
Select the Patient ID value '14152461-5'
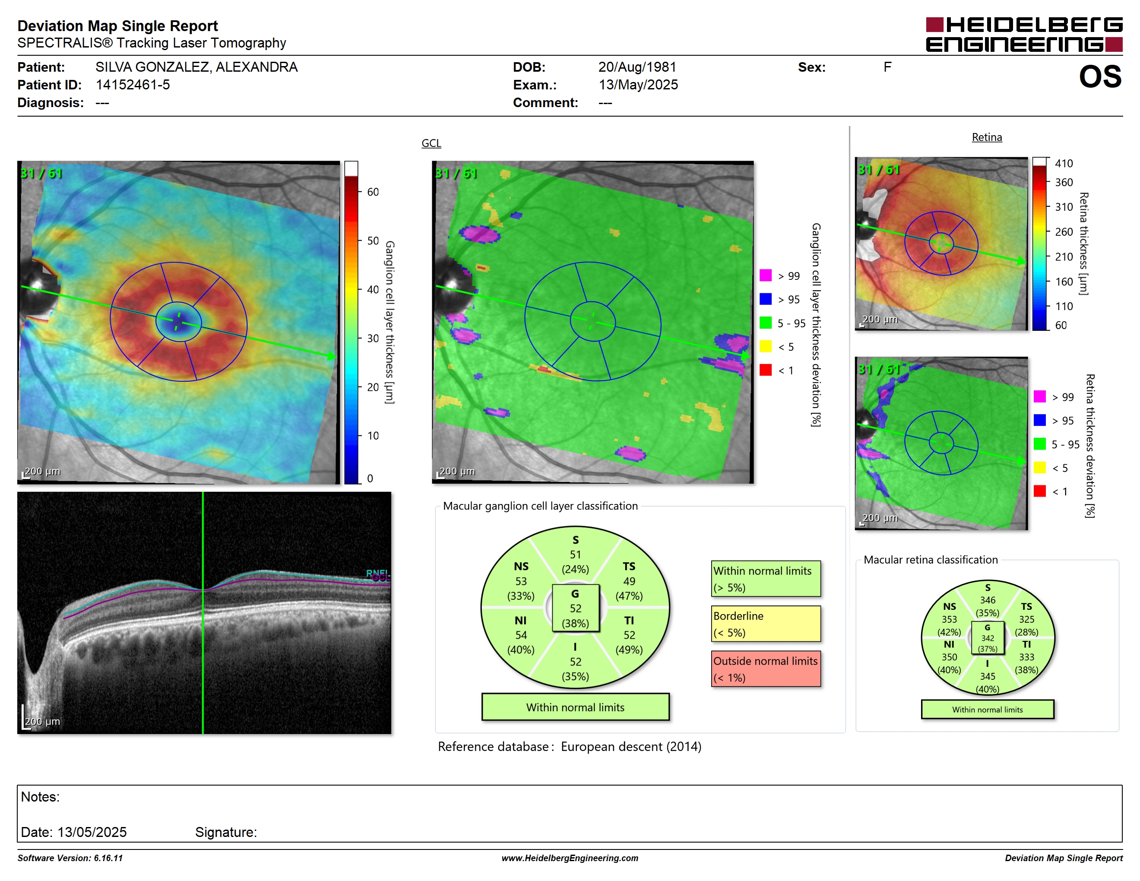[133, 85]
